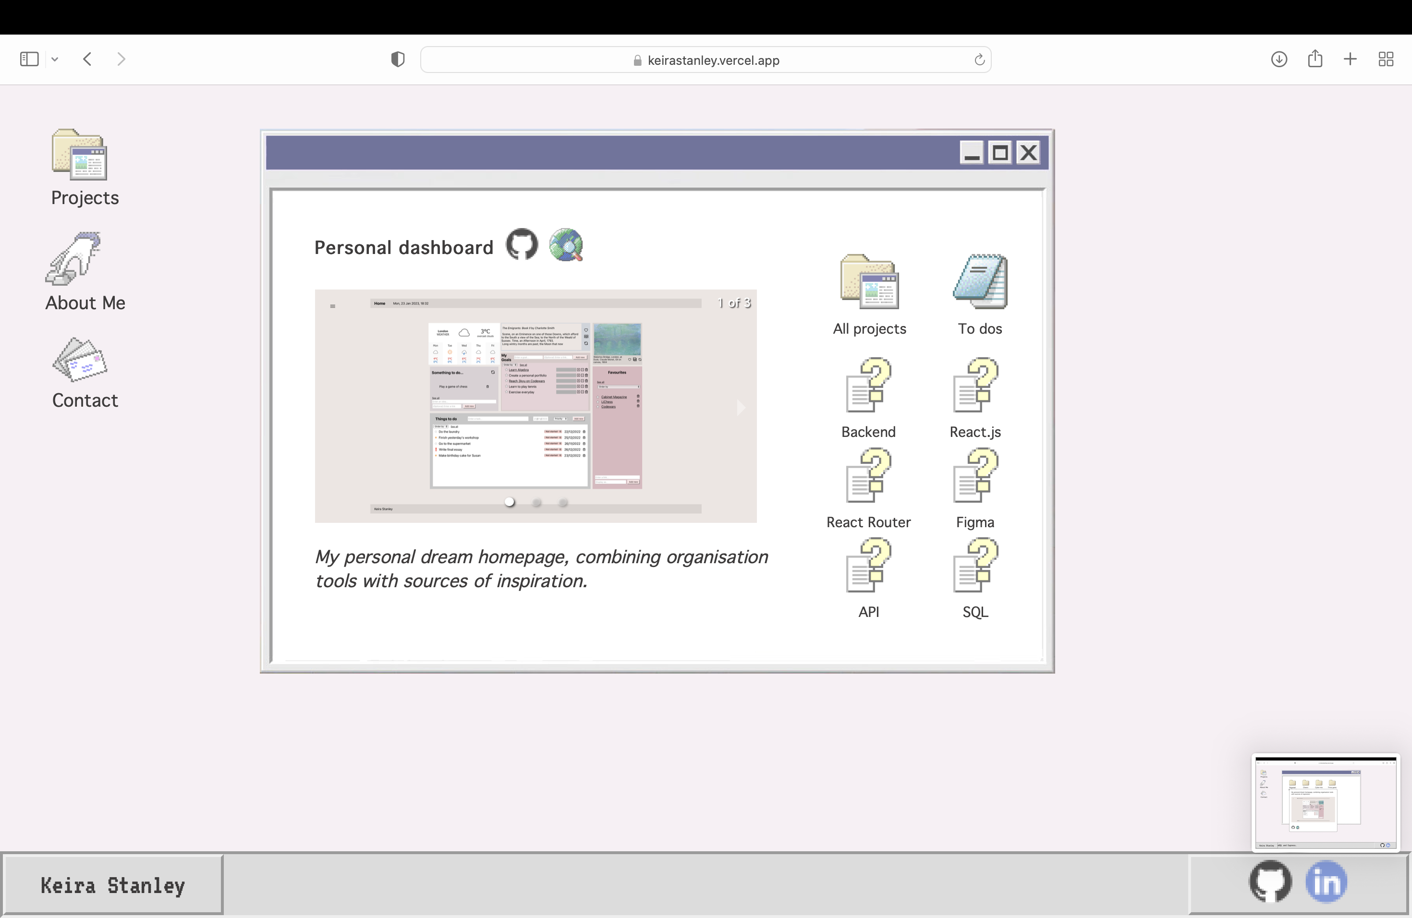Open the To dos notepad icon
1412x918 pixels.
pyautogui.click(x=979, y=282)
